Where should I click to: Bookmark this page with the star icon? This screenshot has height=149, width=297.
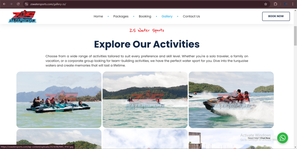266,4
